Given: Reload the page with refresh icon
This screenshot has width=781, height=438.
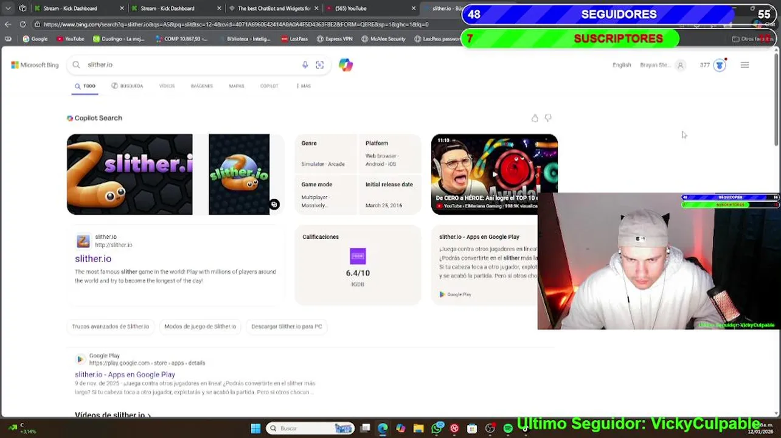Looking at the screenshot, I should 23,24.
